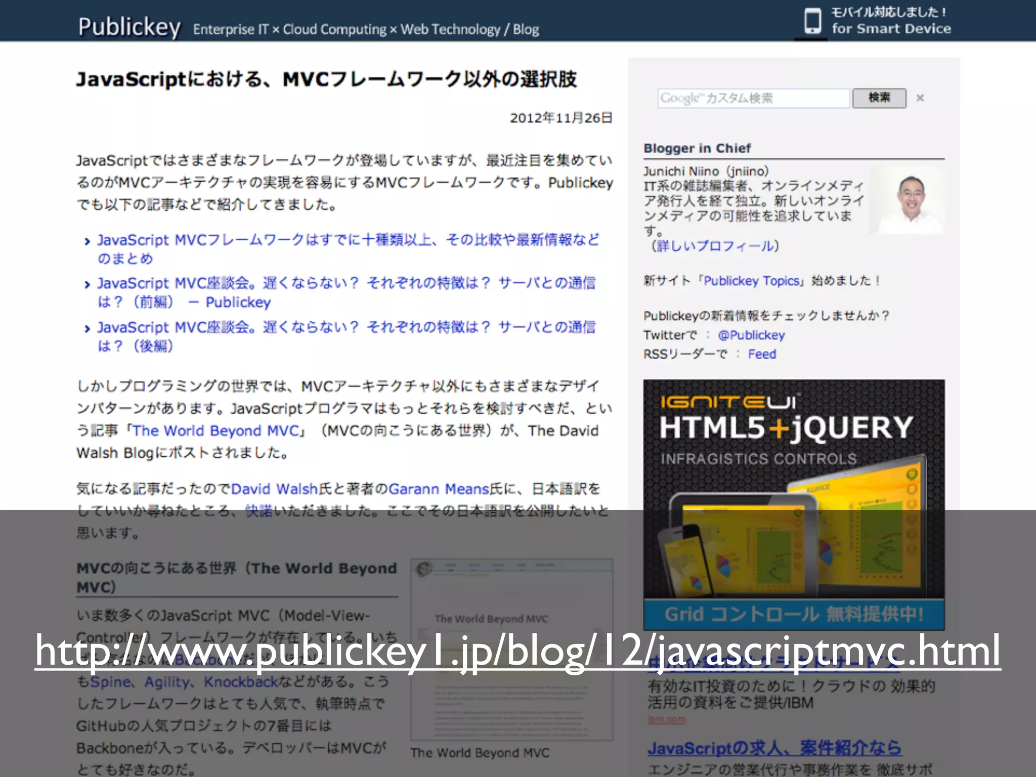Click the date 2012年11月26日
Viewport: 1036px width, 777px height.
point(561,118)
